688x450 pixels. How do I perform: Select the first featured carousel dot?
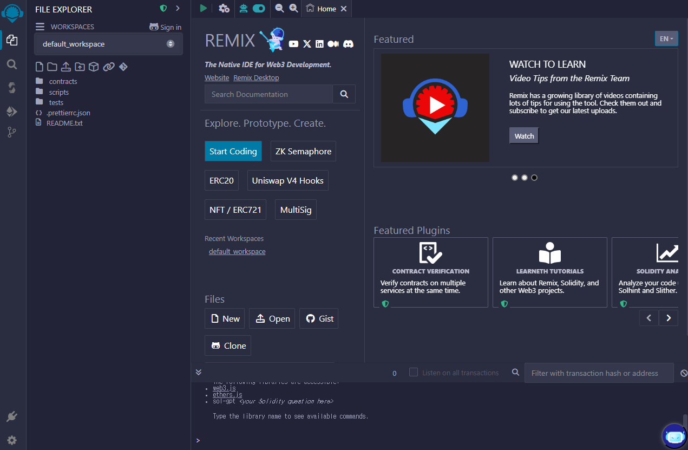click(x=515, y=178)
